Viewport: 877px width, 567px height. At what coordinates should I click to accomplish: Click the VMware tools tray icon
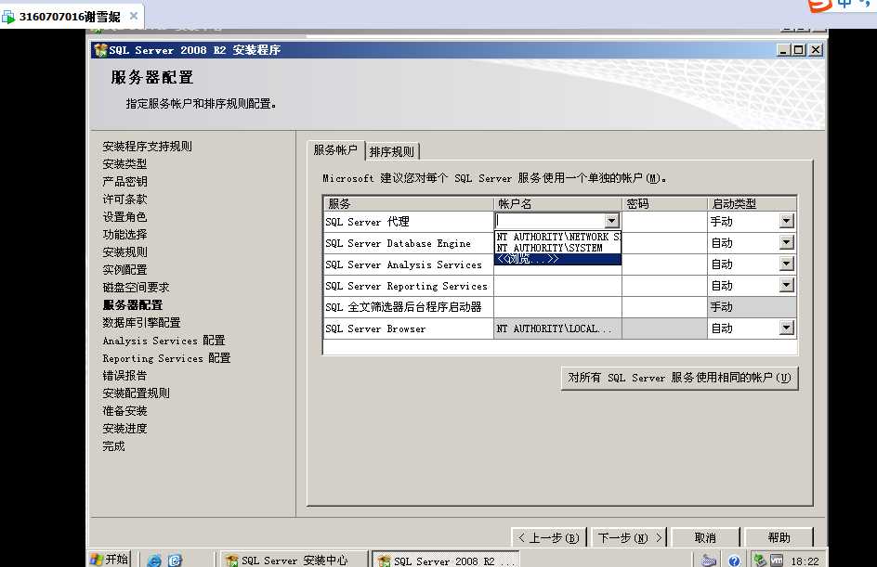777,560
